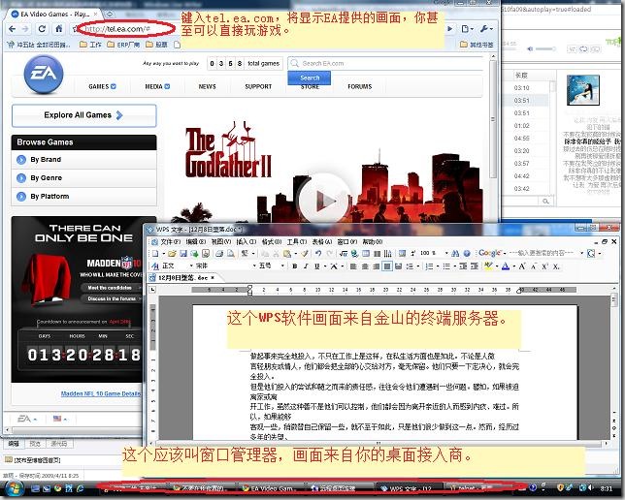Click the Italic icon in WPS toolbar
Viewport: 625px width, 500px height.
[305, 266]
